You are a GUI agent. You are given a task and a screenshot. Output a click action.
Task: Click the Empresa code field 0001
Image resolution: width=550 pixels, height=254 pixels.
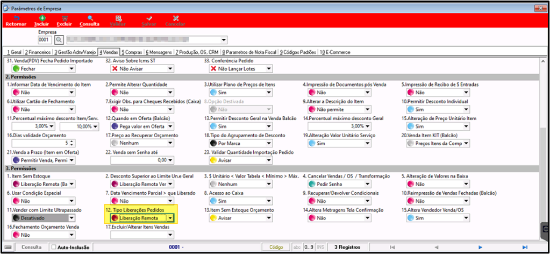[x=45, y=39]
